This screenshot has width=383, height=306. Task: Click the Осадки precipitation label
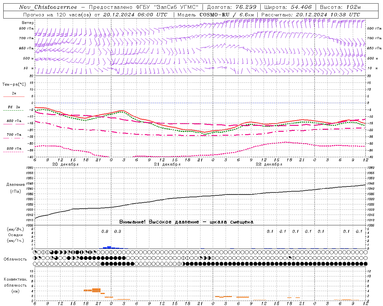(x=15, y=235)
